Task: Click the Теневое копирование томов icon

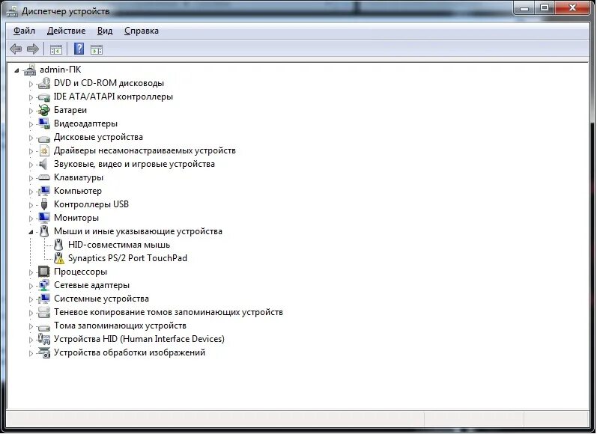Action: coord(44,312)
